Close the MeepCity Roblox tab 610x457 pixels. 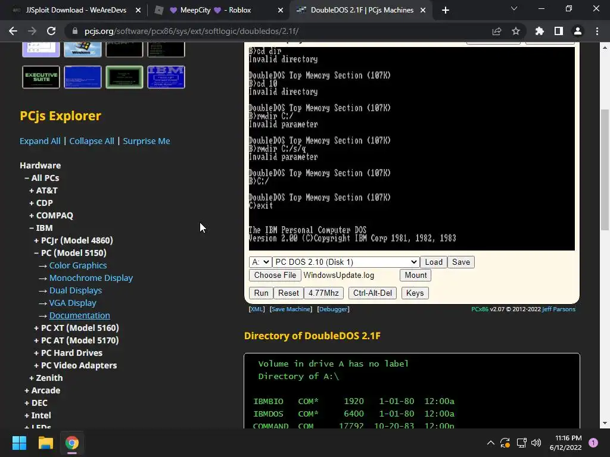[x=280, y=11]
